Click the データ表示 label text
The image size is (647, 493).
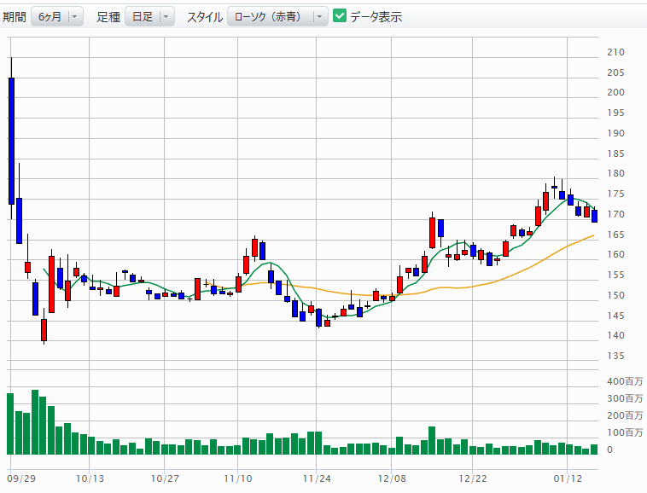[376, 17]
